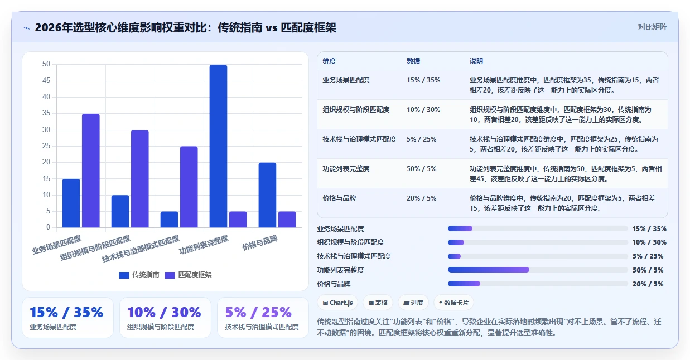Click the 数据 column header
The height and width of the screenshot is (360, 690).
coord(413,61)
